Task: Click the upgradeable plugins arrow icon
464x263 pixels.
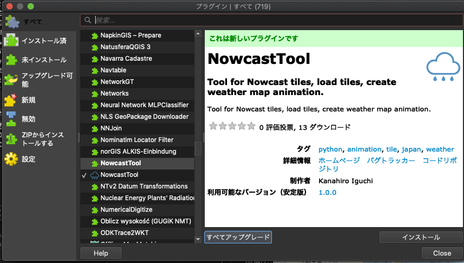Action: pos(11,80)
